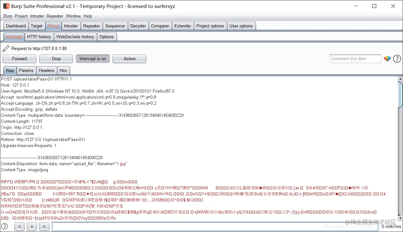This screenshot has height=232, width=403.
Task: Click the + search options button
Action: point(32,227)
